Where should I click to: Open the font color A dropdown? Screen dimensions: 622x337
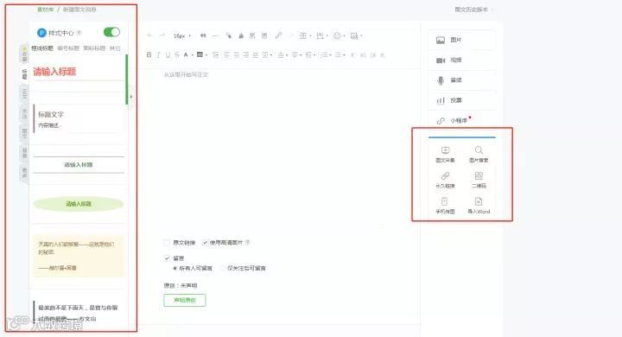(x=187, y=54)
